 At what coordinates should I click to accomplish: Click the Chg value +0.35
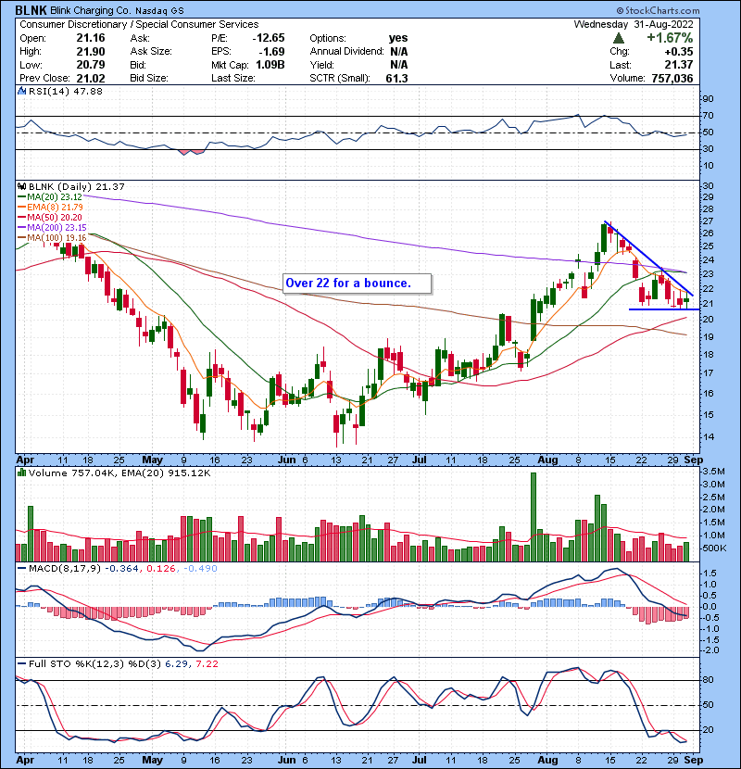(679, 52)
